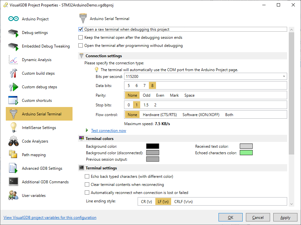
Task: Enable Echo back typed characters
Action: tap(87, 176)
